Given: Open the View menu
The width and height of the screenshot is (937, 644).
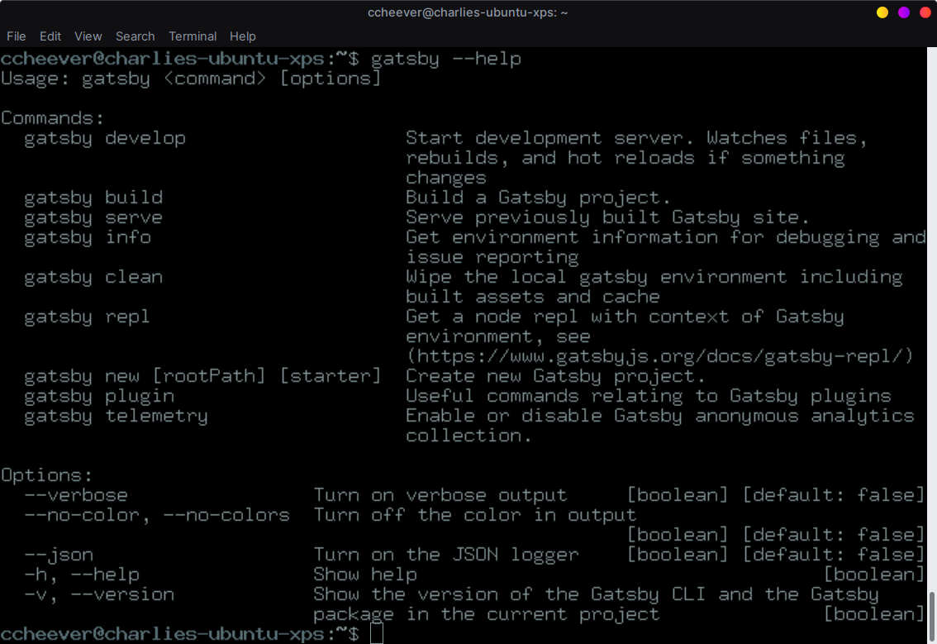Looking at the screenshot, I should 88,36.
